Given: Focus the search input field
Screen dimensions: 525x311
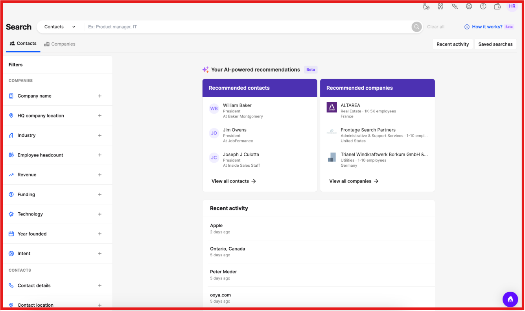Looking at the screenshot, I should (x=248, y=27).
